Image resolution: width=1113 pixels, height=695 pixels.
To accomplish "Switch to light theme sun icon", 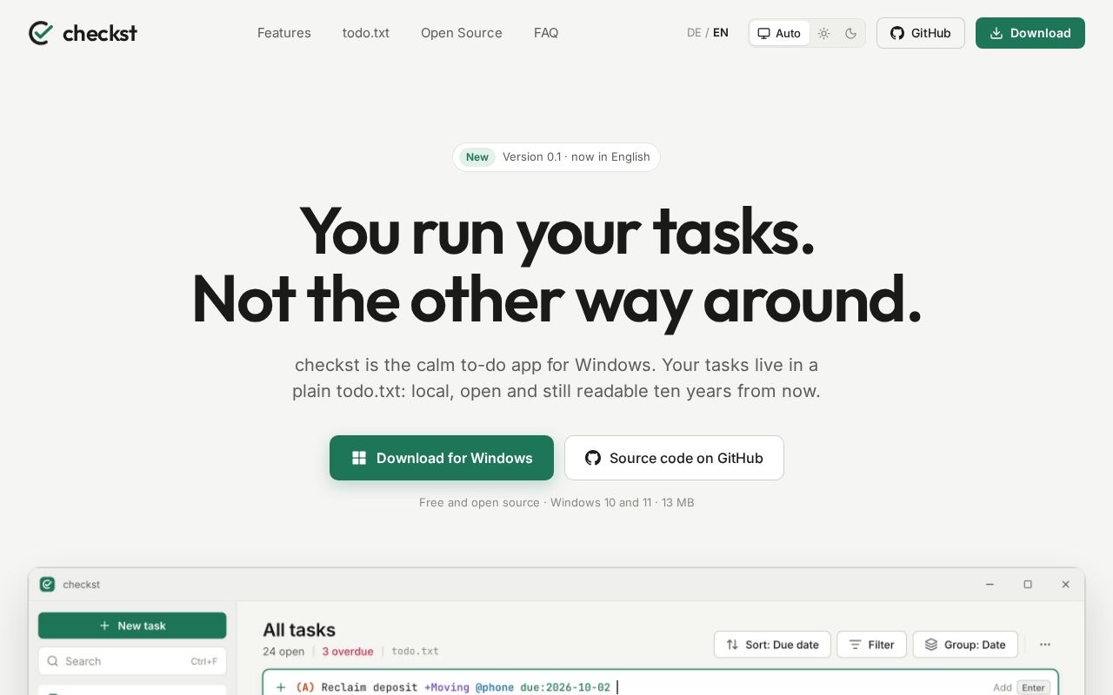I will pos(823,33).
